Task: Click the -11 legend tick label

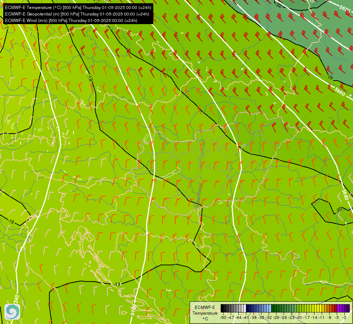Action: (322, 317)
